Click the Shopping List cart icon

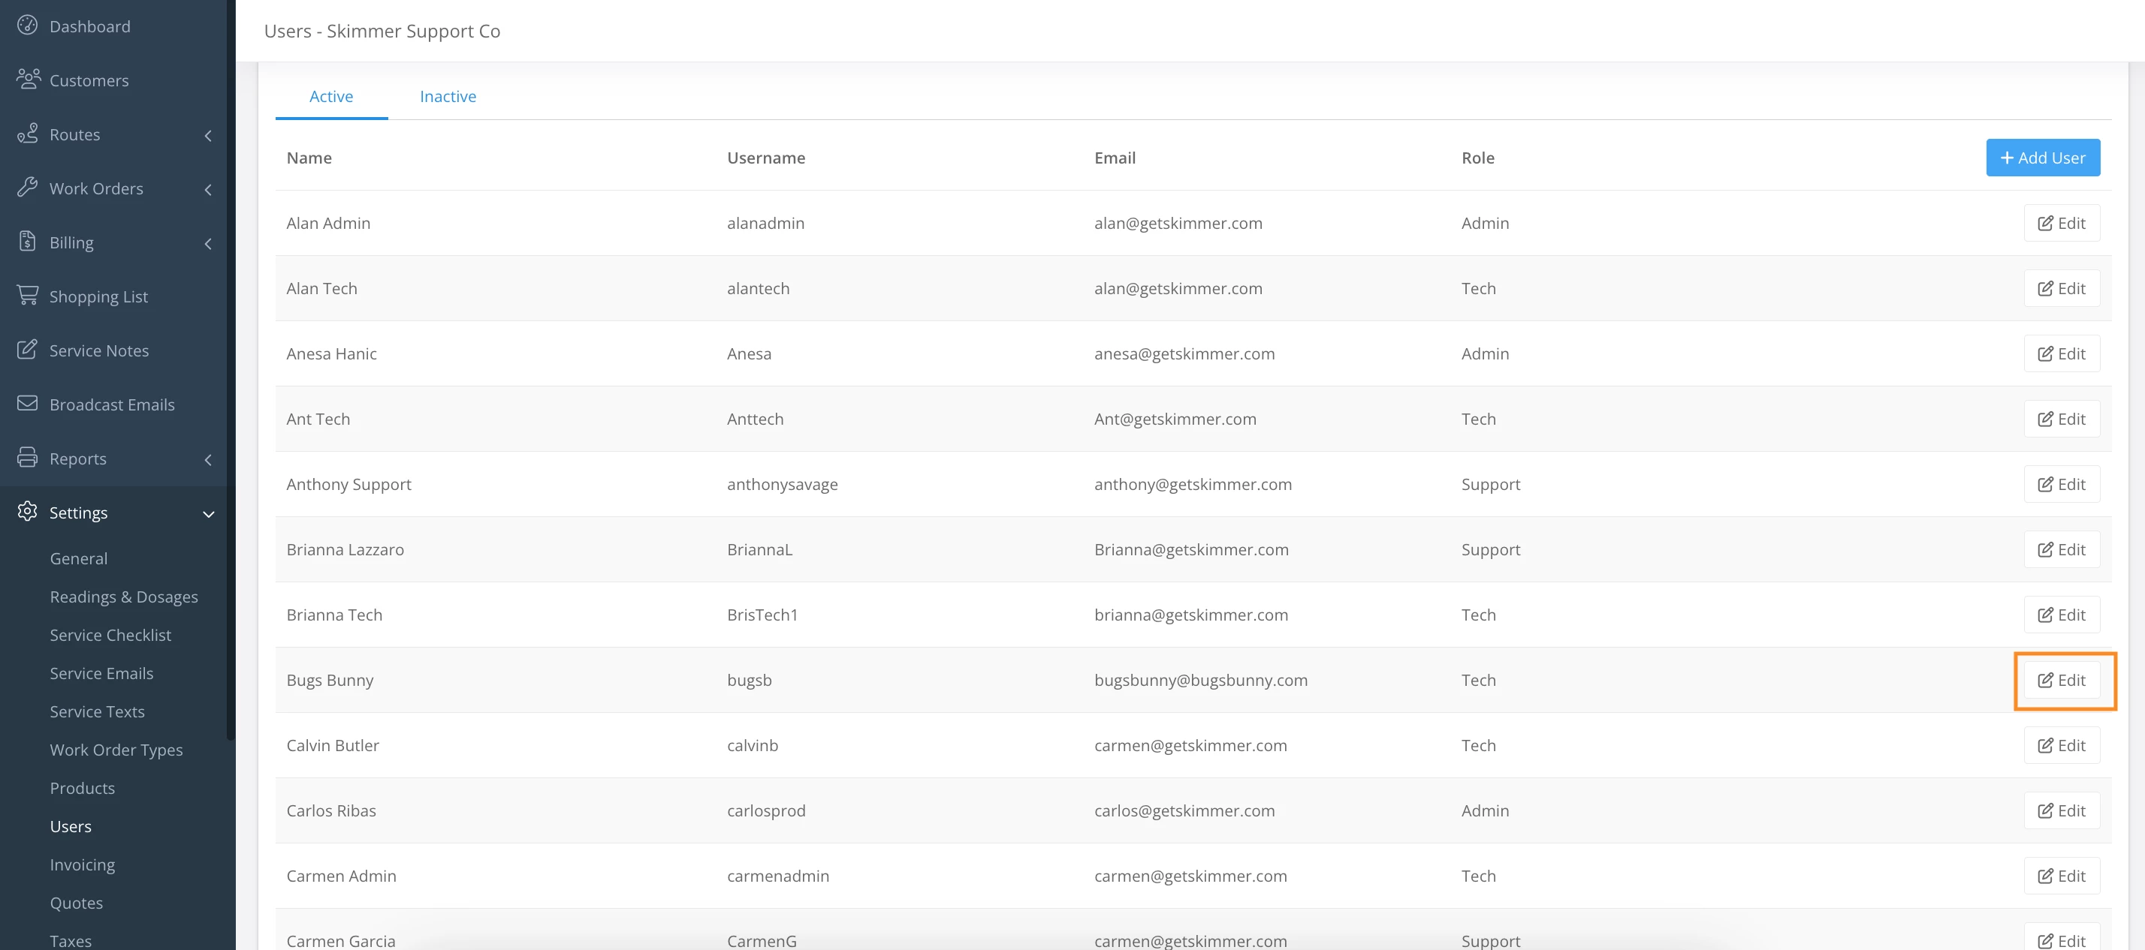tap(28, 296)
